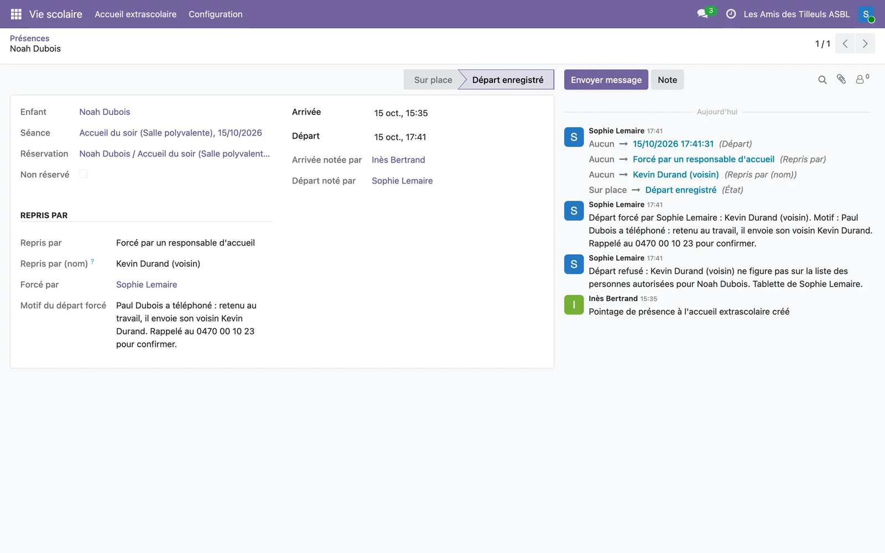The height and width of the screenshot is (553, 885).
Task: Open Sophie Lemaire in Départ noté par
Action: click(x=402, y=181)
